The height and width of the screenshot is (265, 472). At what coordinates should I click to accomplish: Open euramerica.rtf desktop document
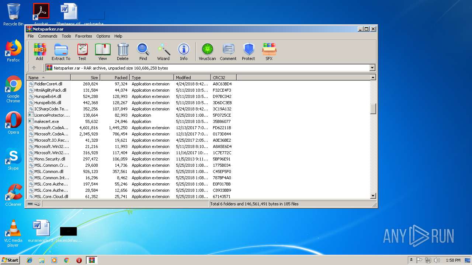[41, 231]
